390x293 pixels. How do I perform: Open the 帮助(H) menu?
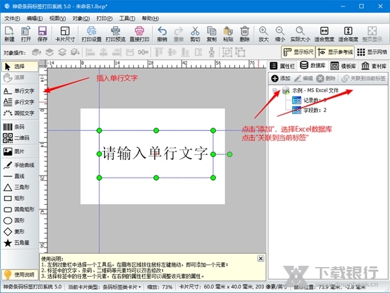coord(150,19)
